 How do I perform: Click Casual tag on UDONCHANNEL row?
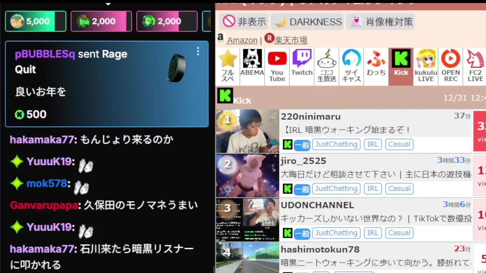tap(399, 233)
